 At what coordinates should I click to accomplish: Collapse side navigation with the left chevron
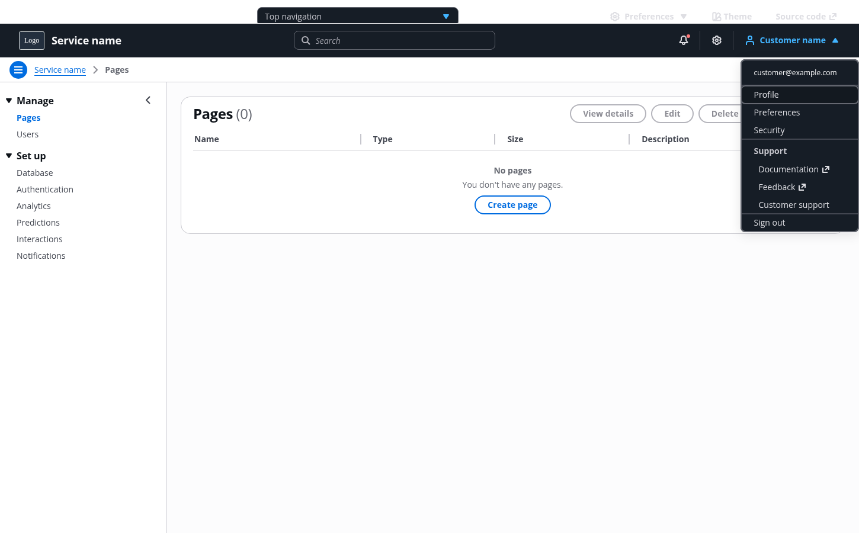(148, 101)
